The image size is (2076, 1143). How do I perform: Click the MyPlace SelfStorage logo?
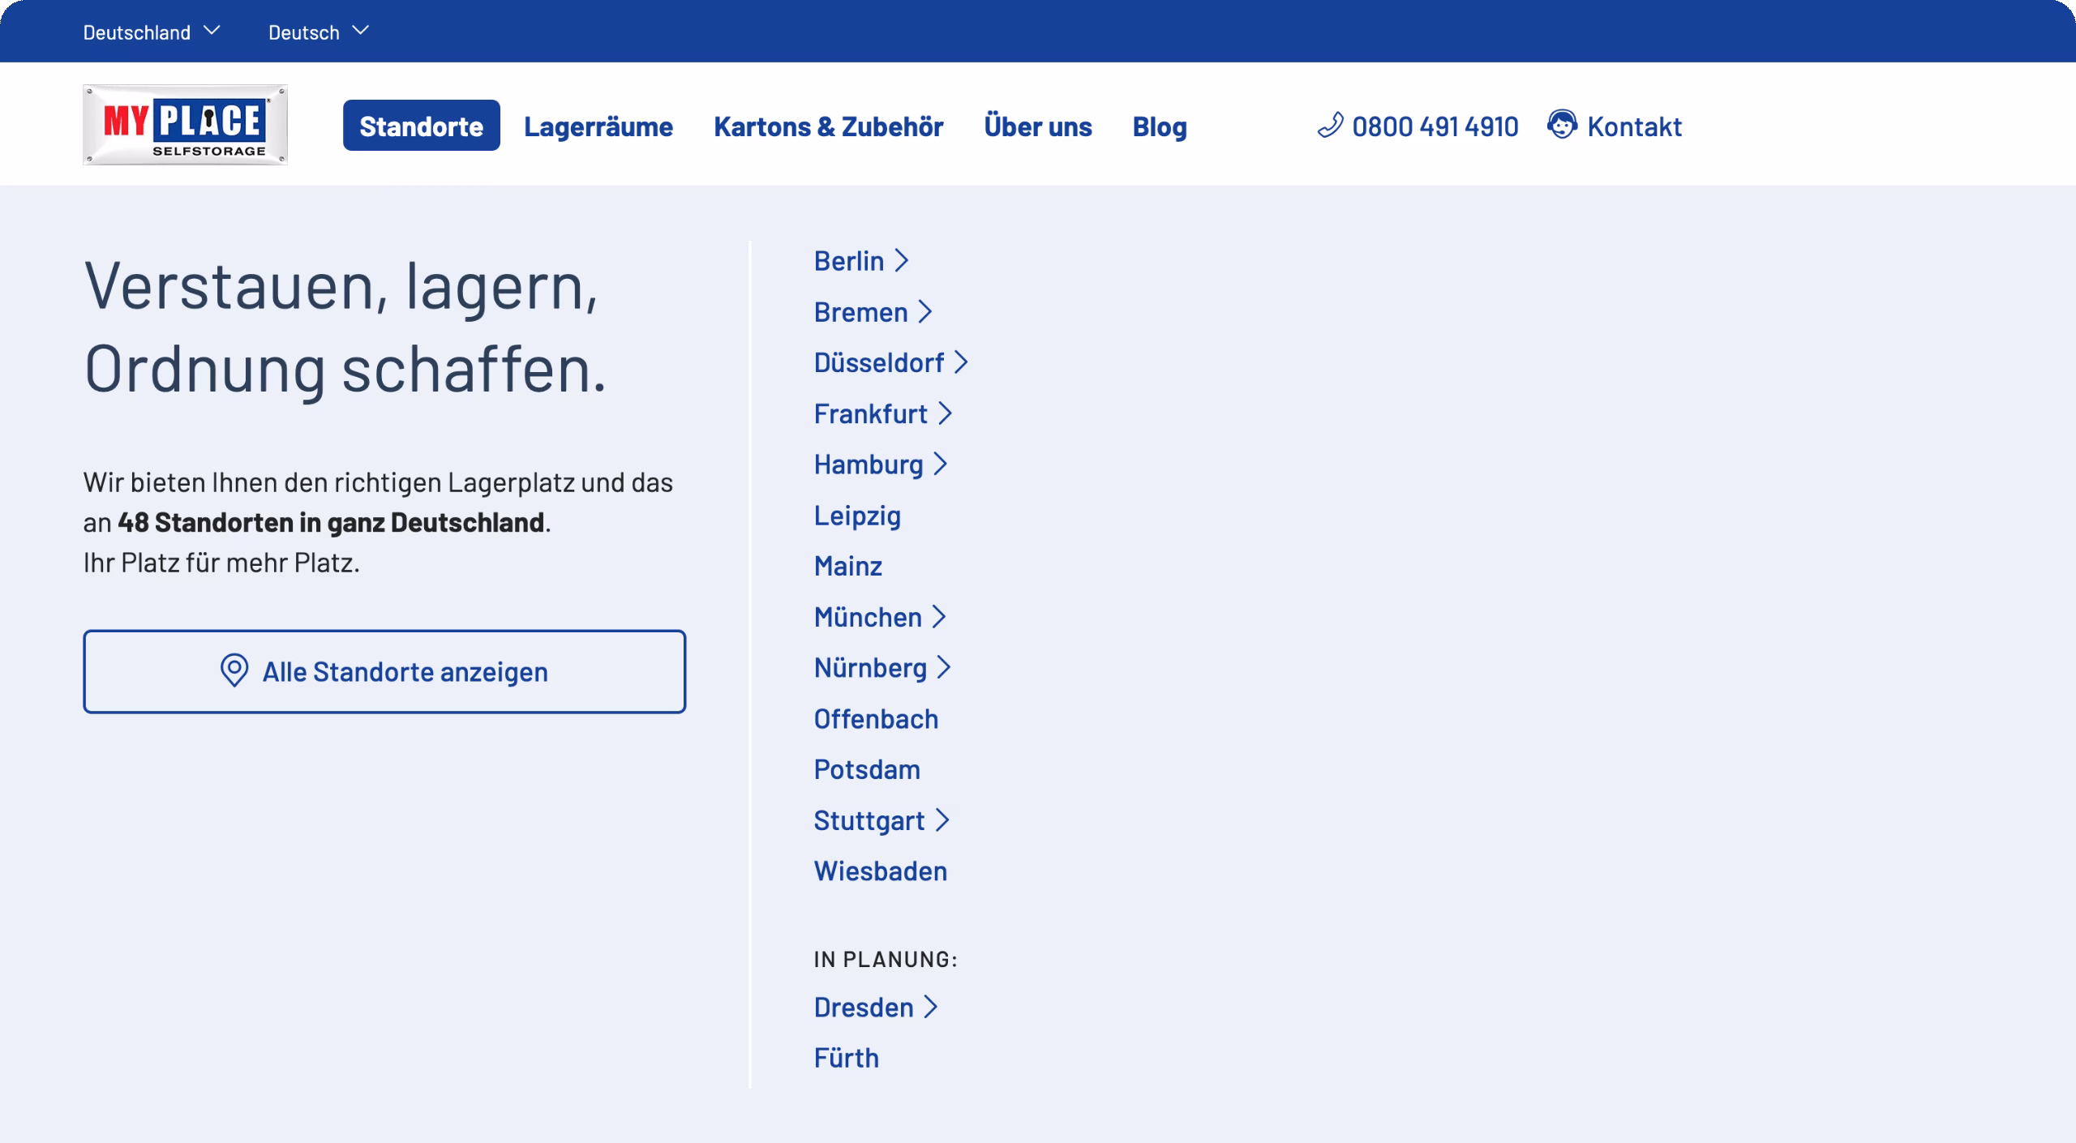tap(185, 125)
